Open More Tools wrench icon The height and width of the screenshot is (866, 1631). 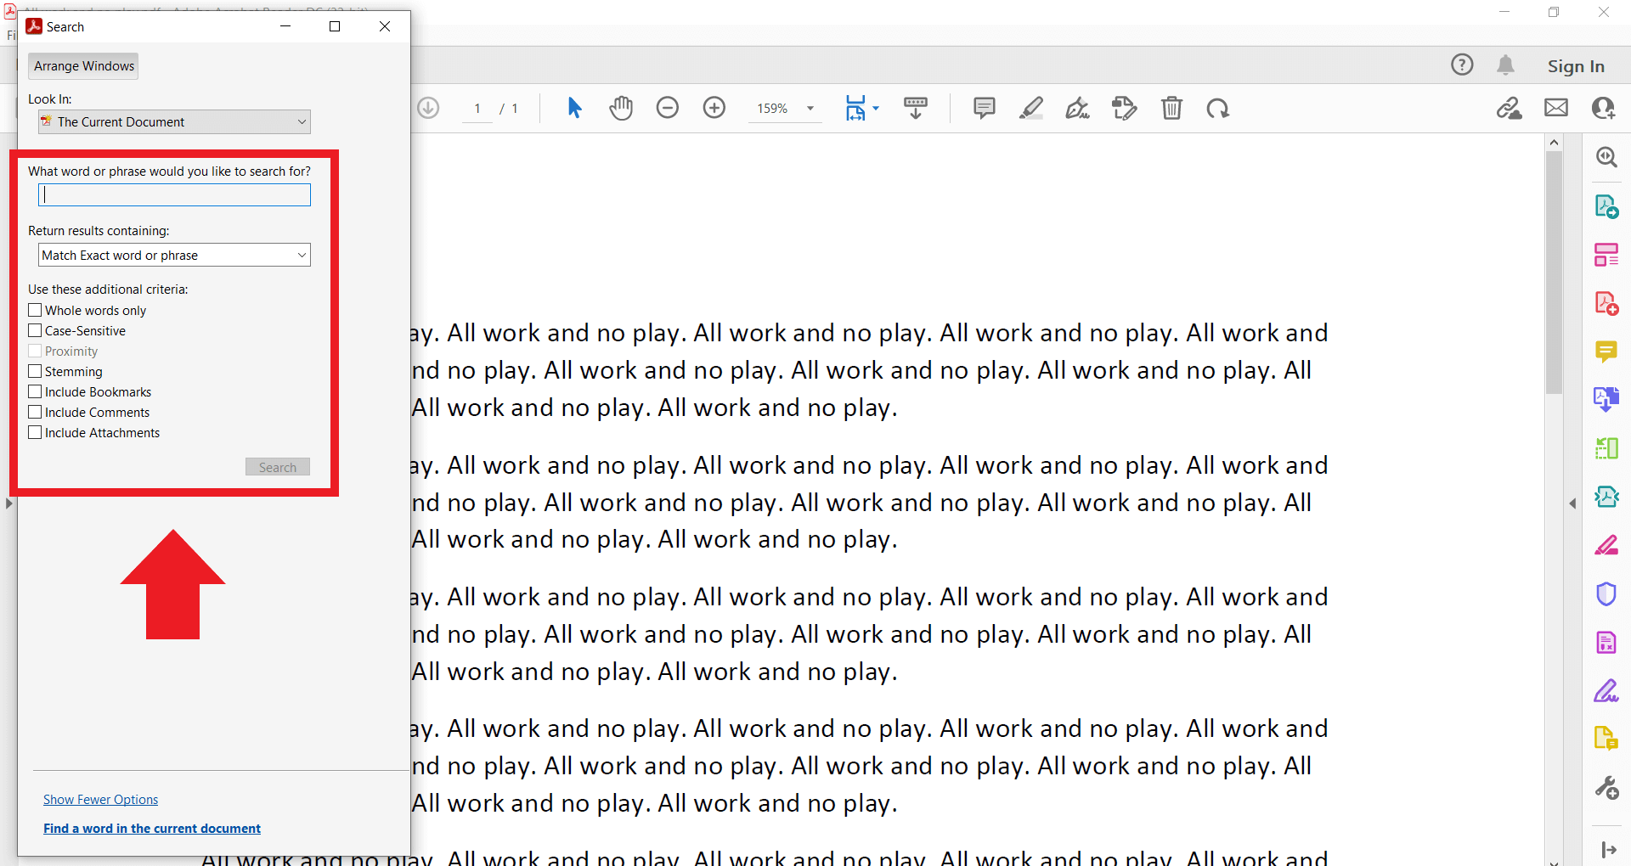click(x=1606, y=788)
